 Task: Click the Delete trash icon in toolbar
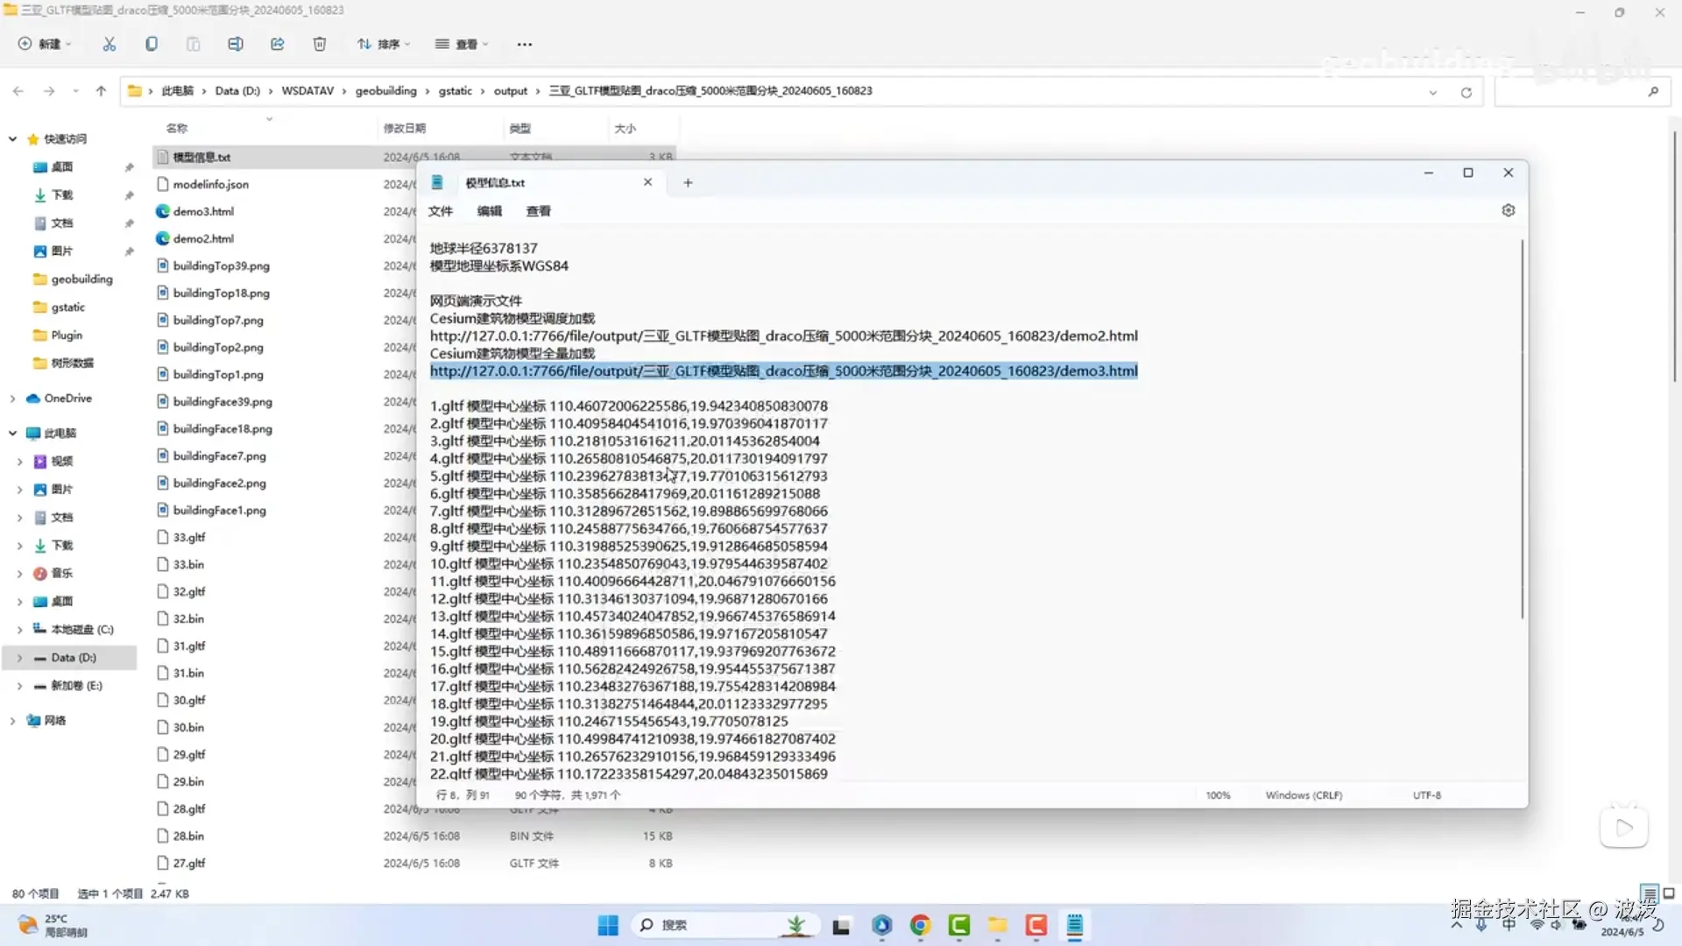(320, 44)
